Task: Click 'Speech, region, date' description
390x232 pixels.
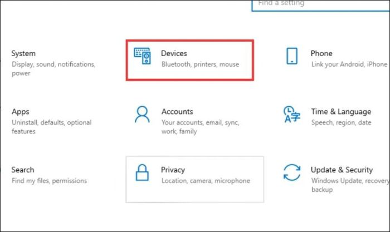Action: pos(341,122)
